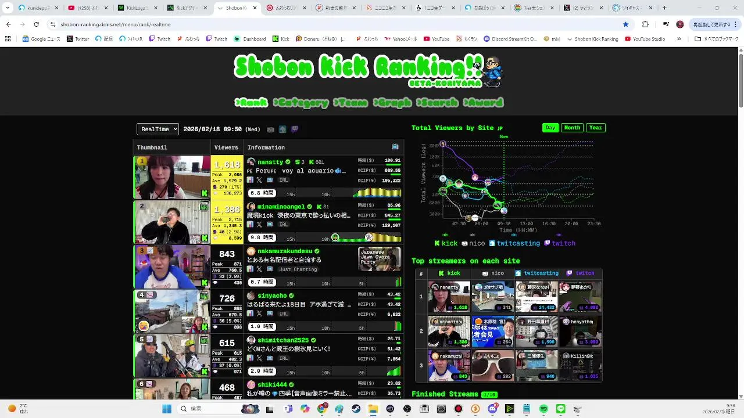744x418 pixels.
Task: Open nanatty's stats chart icon
Action: click(x=250, y=180)
